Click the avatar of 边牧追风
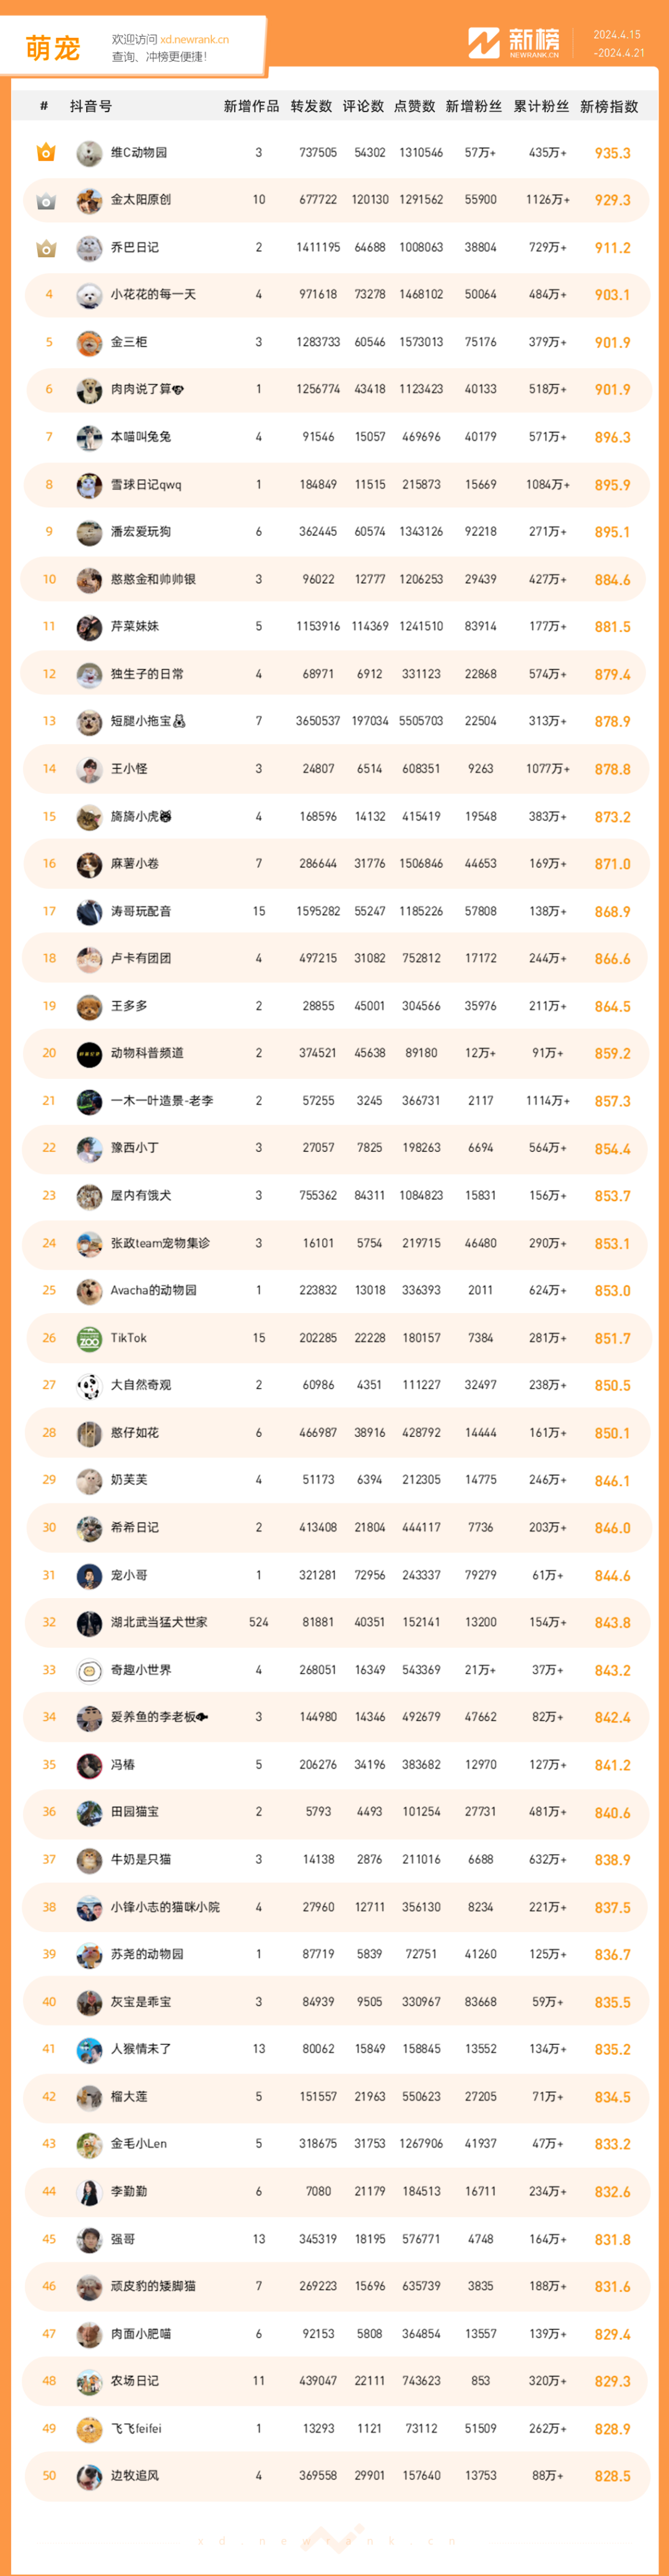 [89, 2476]
